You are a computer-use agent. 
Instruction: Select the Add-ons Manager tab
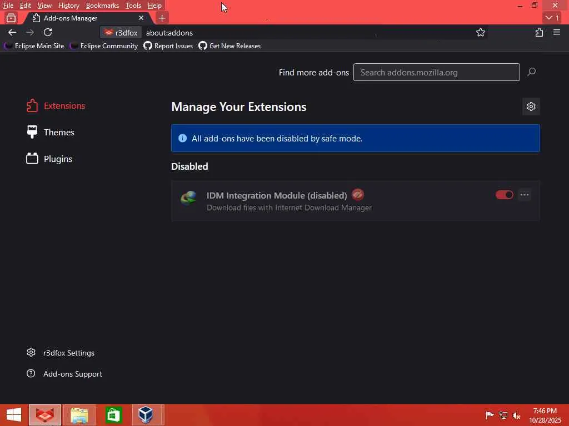88,18
